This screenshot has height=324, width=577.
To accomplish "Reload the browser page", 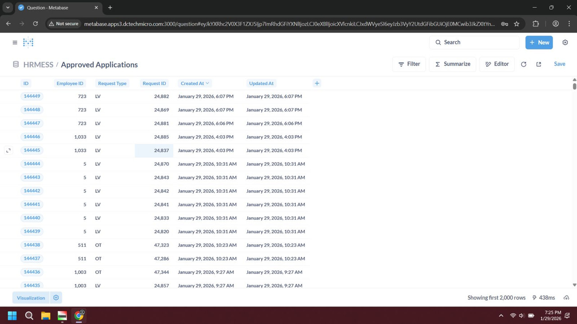I will click(x=35, y=23).
